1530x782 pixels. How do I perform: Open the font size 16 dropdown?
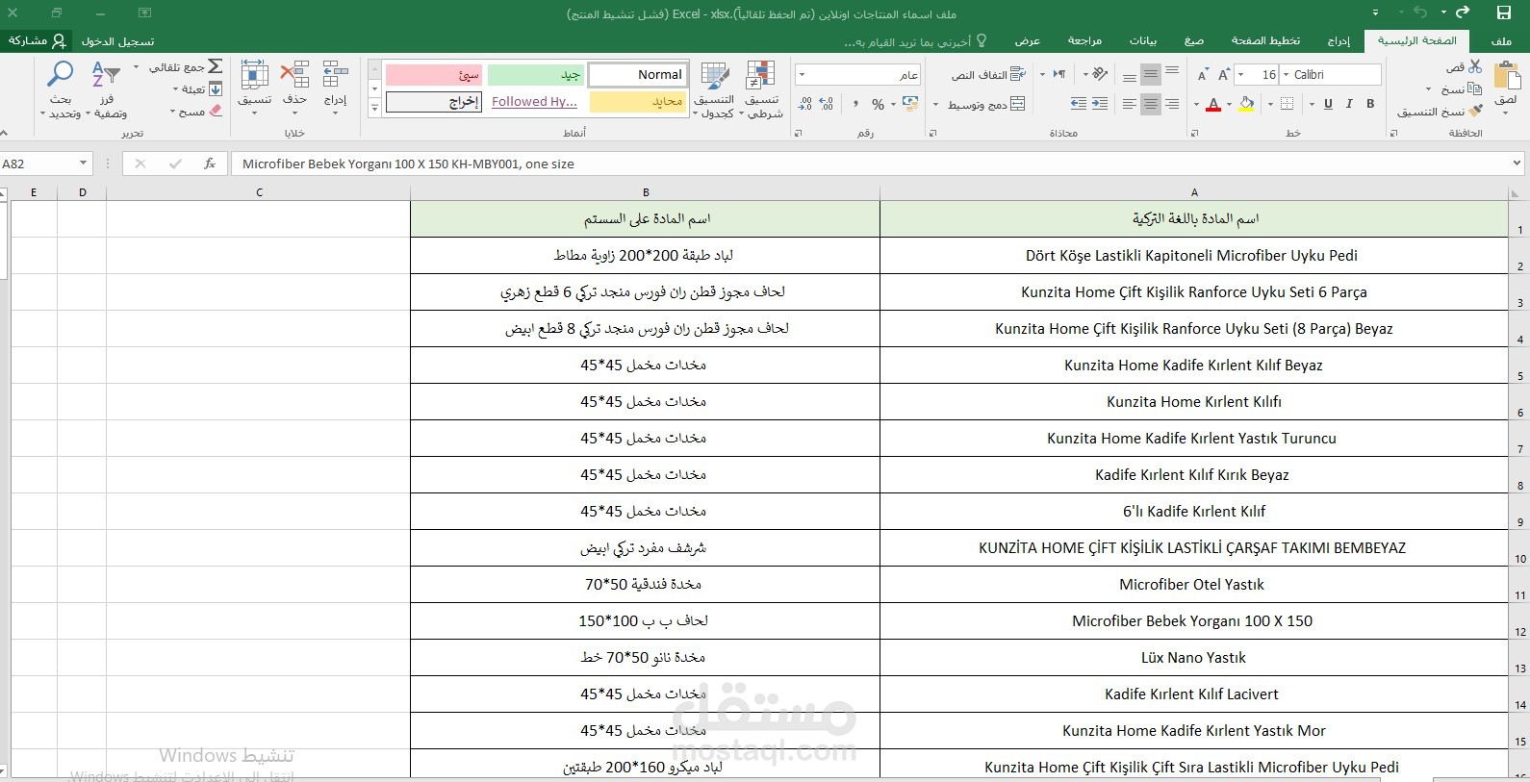[1240, 74]
